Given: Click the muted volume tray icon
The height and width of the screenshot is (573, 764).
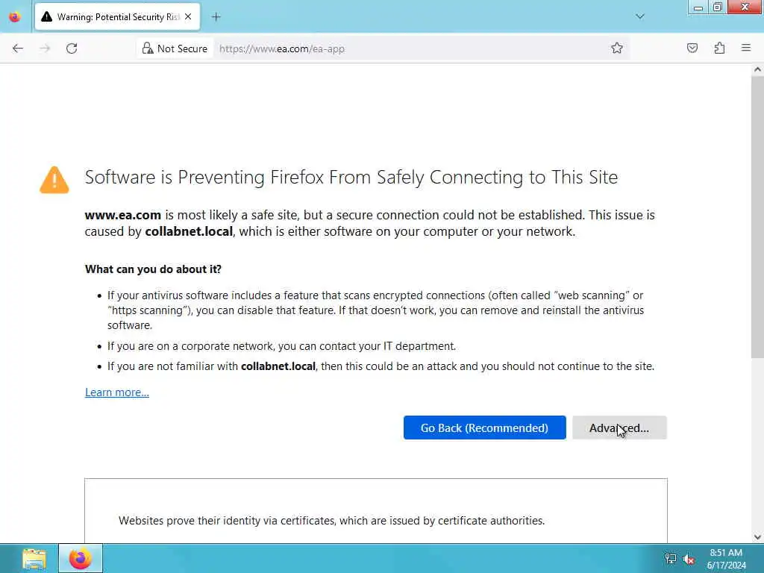Looking at the screenshot, I should 689,559.
